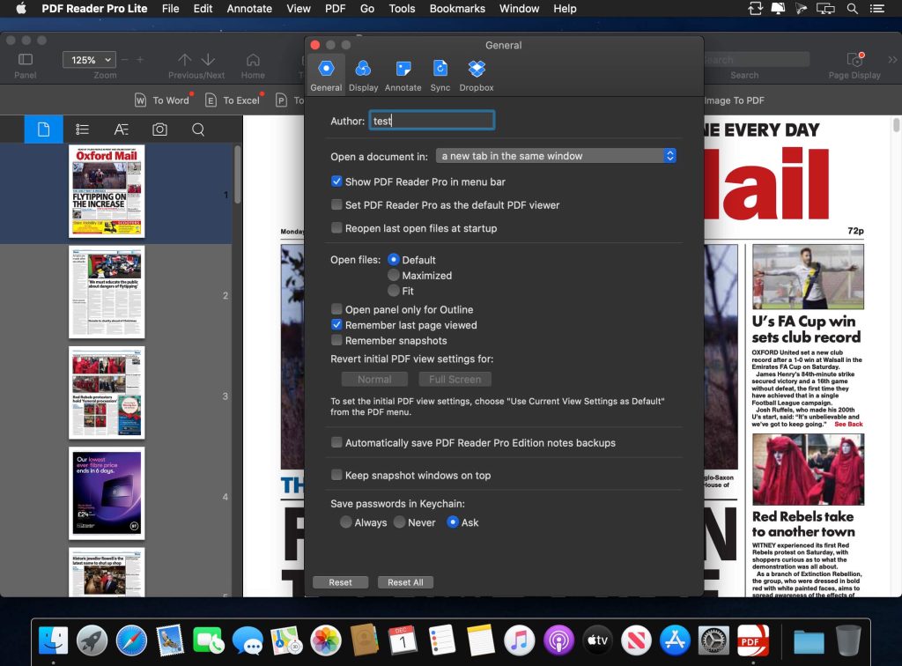Viewport: 902px width, 666px height.
Task: Open the search panel in sidebar
Action: [198, 129]
